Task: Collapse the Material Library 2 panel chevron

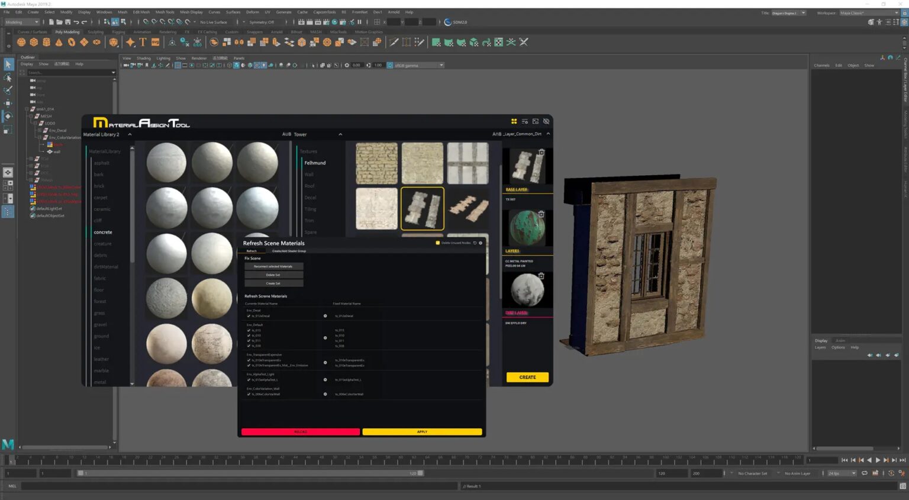Action: click(130, 134)
